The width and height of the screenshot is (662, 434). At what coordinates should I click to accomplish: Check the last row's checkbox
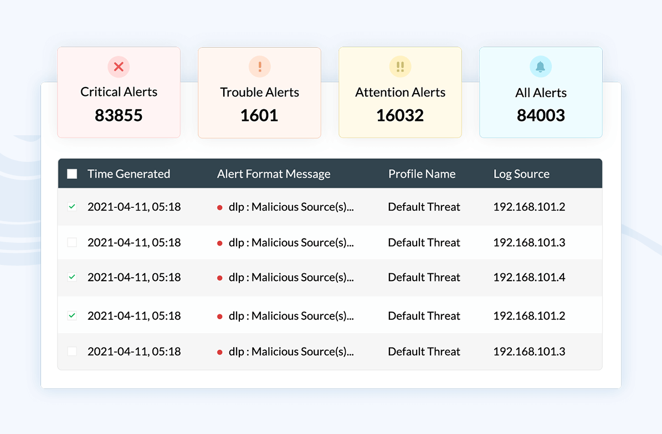point(72,351)
